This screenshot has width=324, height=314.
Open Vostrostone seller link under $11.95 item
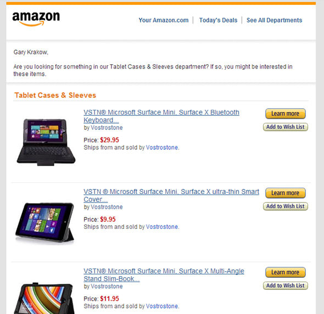click(x=162, y=306)
